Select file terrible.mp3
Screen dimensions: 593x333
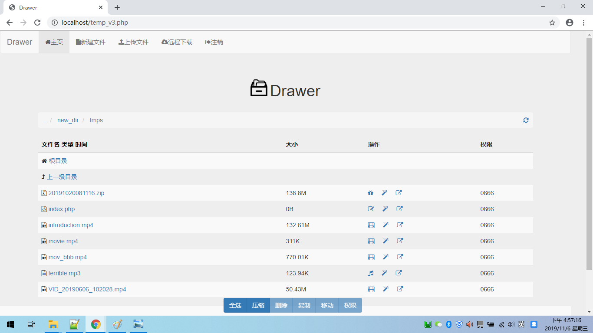(x=64, y=273)
